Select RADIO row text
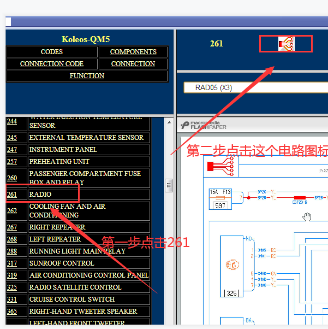Viewport: 328px width, 329px height. pyautogui.click(x=40, y=195)
